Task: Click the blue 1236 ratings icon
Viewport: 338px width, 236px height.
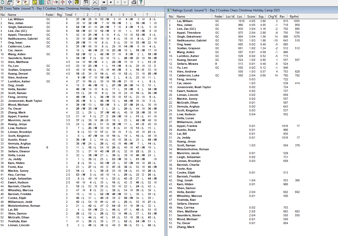Action: coord(69,2)
